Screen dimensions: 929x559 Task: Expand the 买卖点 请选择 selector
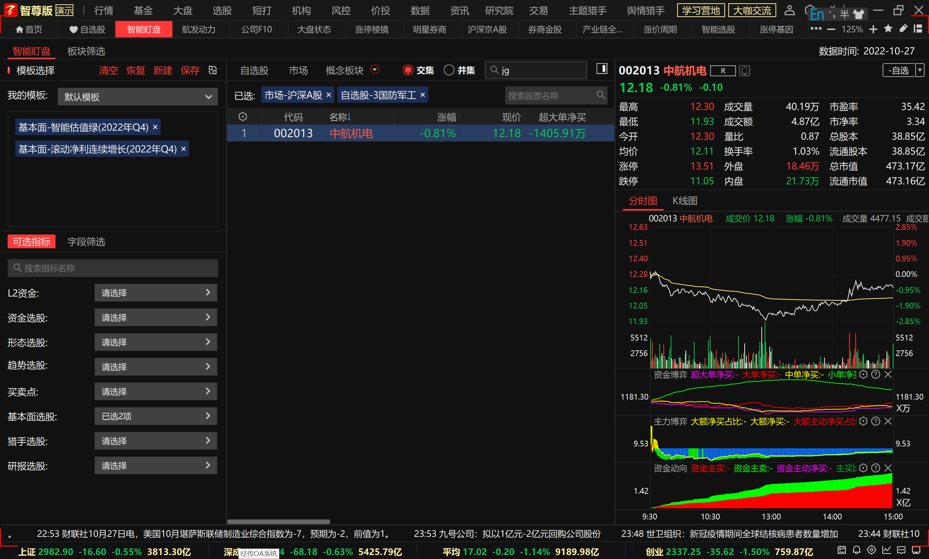(x=156, y=391)
